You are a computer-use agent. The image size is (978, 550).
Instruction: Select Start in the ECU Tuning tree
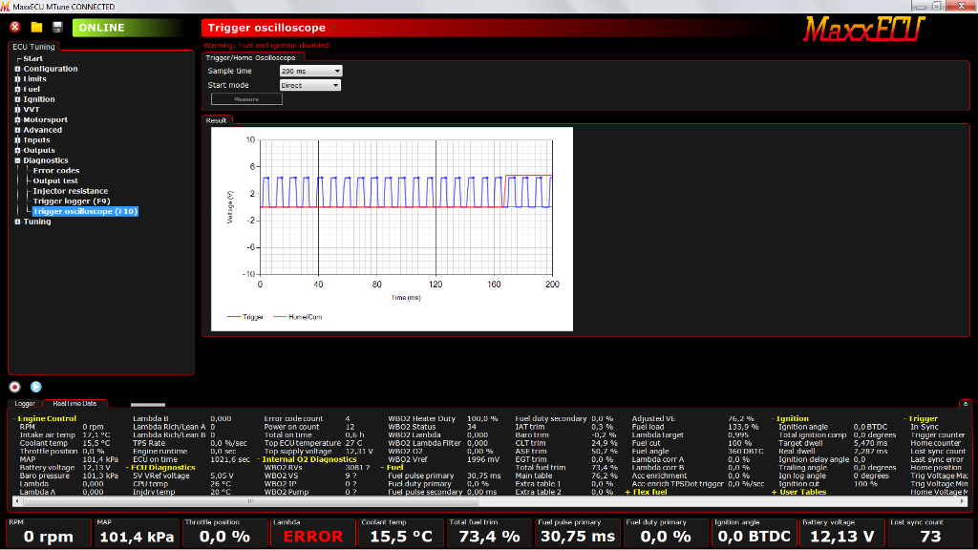(x=33, y=58)
